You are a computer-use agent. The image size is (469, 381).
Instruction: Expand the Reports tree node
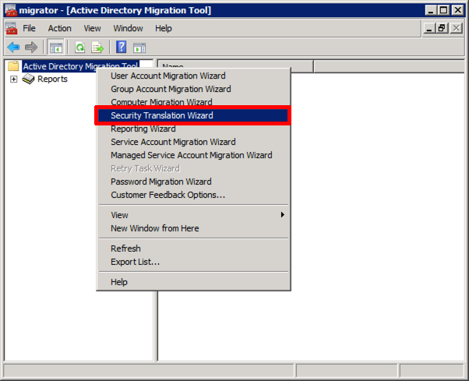13,79
